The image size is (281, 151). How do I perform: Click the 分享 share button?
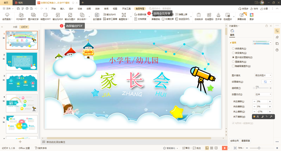coord(264,9)
